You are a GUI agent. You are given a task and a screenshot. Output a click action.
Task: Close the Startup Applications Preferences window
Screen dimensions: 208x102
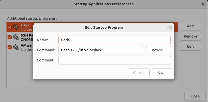203,4
